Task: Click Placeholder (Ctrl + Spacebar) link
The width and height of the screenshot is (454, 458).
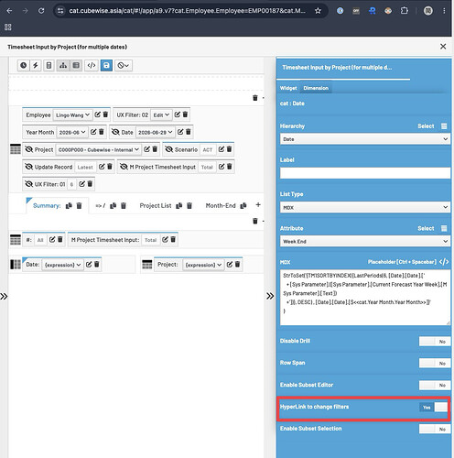Action: coord(402,262)
